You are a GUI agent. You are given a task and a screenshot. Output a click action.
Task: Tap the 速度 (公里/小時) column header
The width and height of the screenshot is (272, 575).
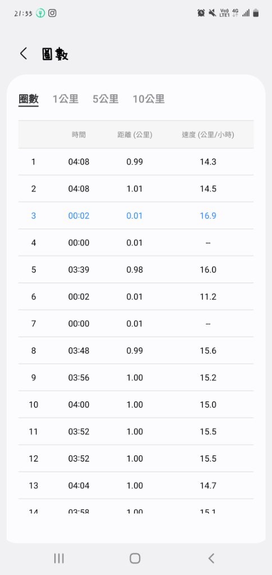click(x=208, y=135)
